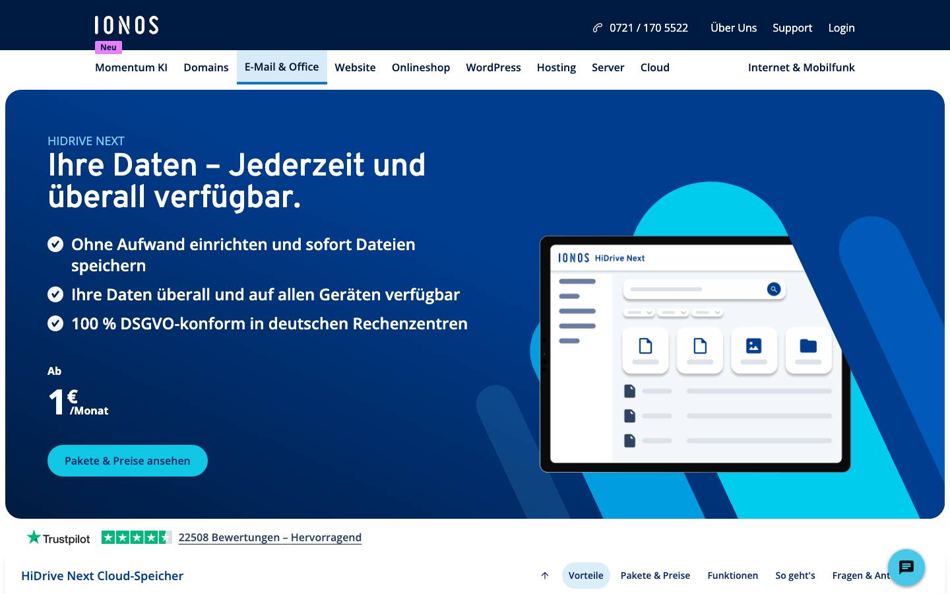This screenshot has height=594, width=950.
Task: Open the Momentum KI menu
Action: [131, 67]
